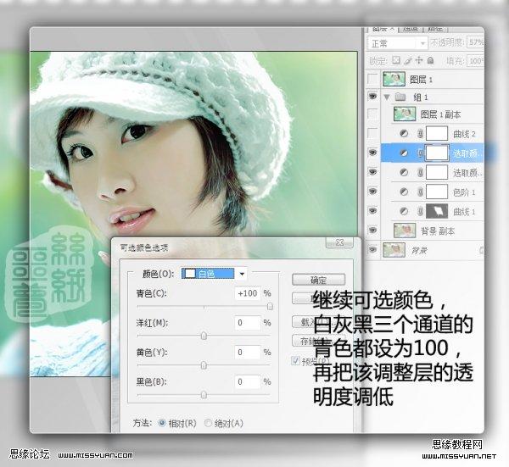Collapse the 组 1 group triangle
The width and height of the screenshot is (509, 467).
click(x=388, y=97)
